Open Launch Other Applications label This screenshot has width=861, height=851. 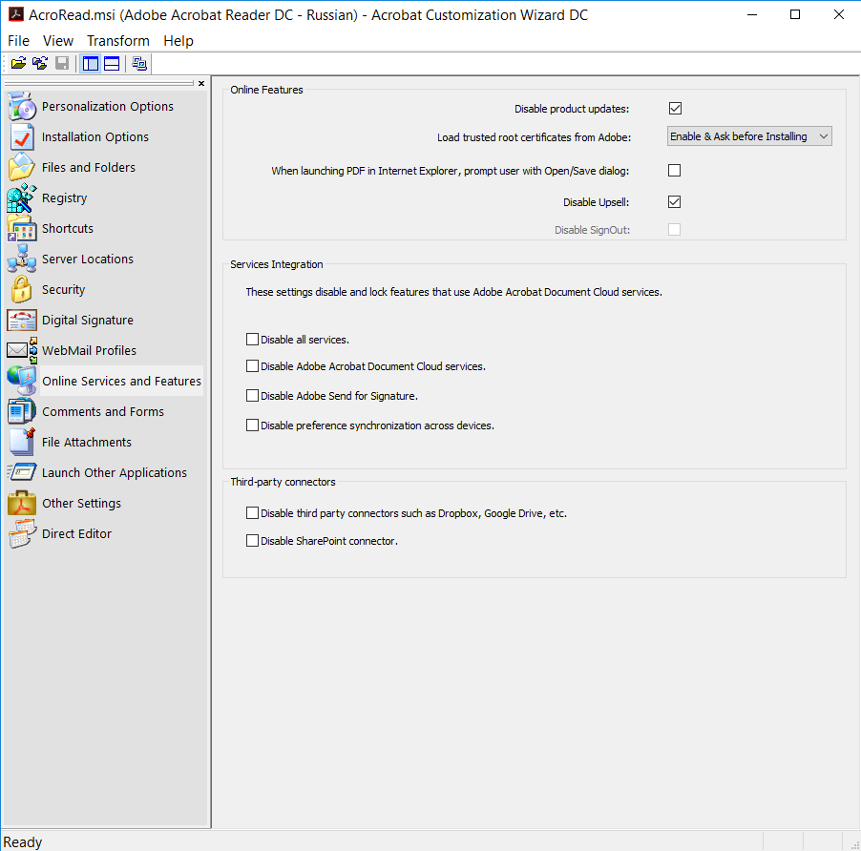[115, 472]
